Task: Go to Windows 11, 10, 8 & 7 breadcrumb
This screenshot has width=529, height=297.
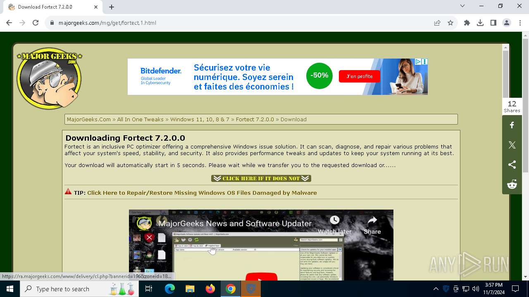Action: point(200,119)
